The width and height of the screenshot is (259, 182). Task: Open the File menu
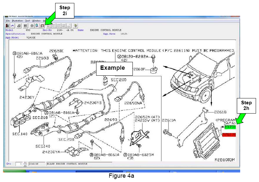(x=8, y=21)
